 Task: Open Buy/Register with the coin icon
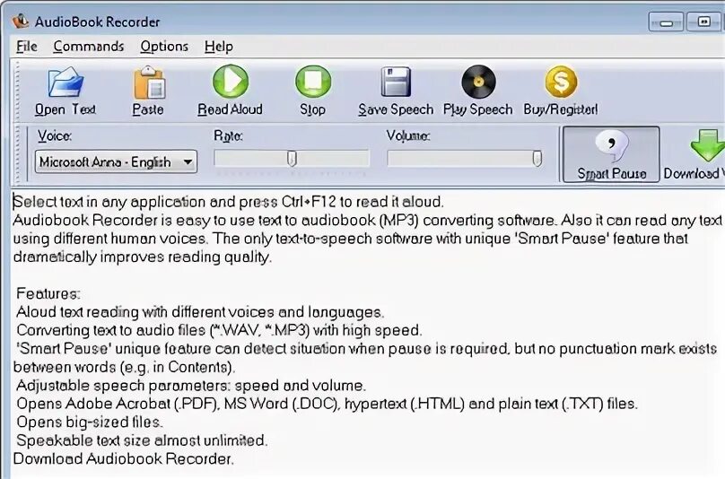coord(561,82)
